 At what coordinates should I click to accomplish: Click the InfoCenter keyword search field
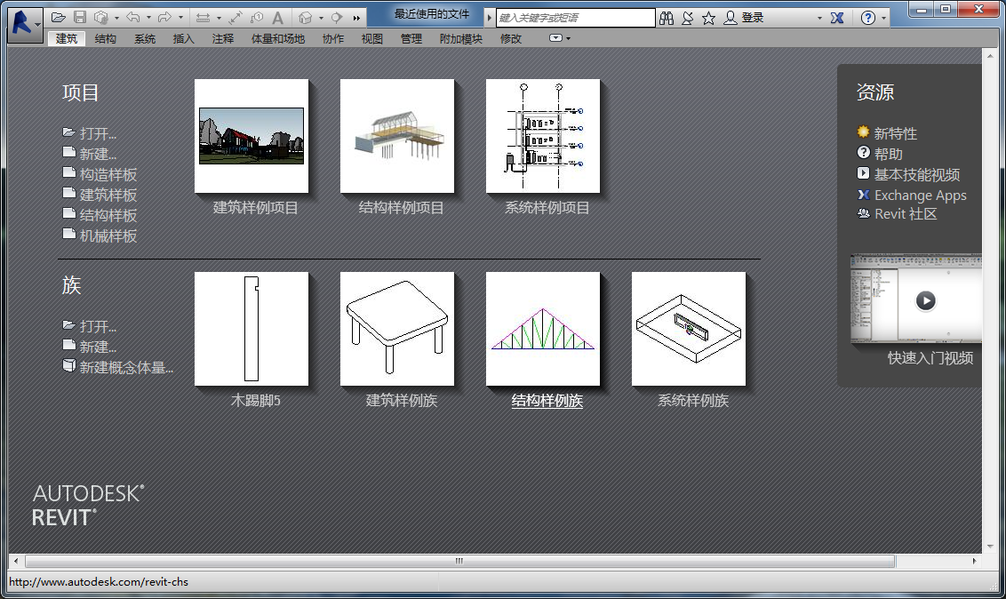coord(576,17)
